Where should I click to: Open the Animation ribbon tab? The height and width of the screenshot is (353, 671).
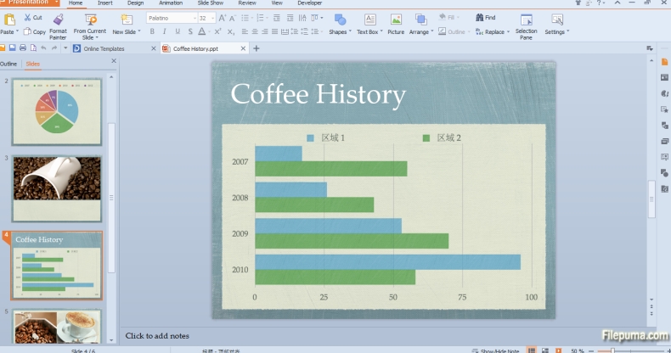(170, 3)
